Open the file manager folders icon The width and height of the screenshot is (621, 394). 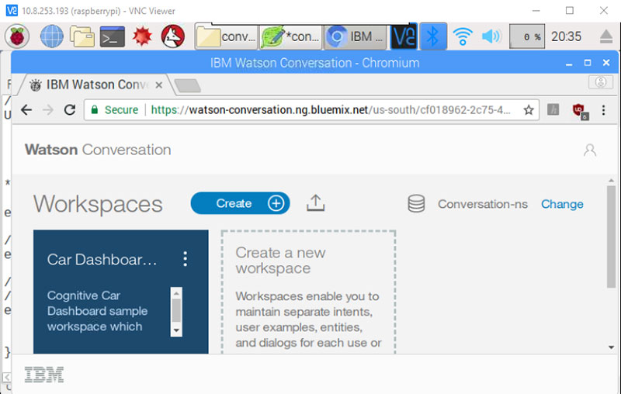pos(82,36)
